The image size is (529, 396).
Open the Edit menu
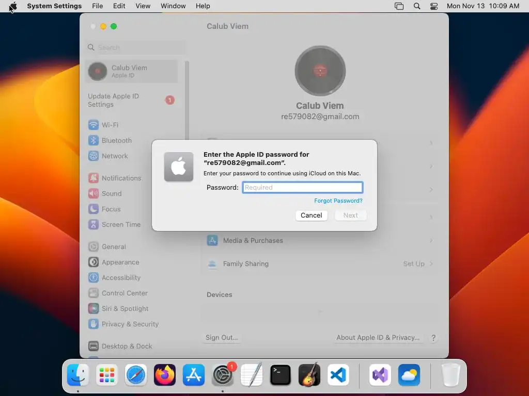119,6
